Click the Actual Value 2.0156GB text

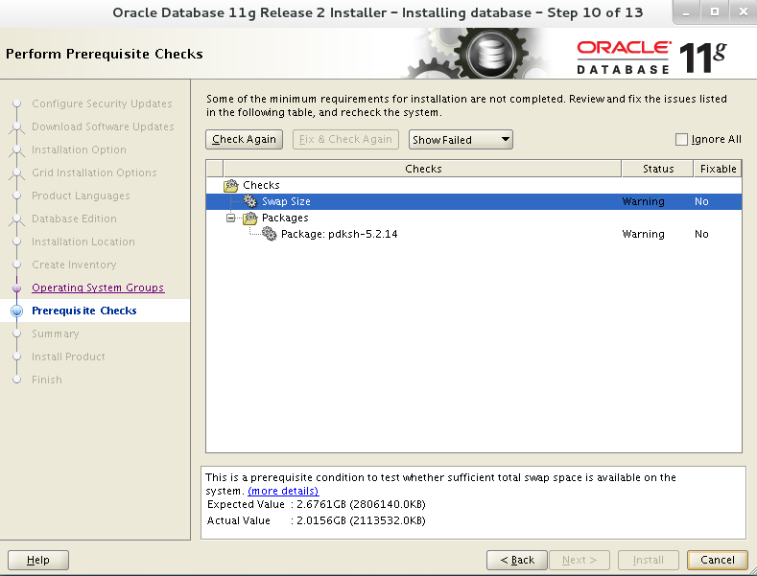[361, 521]
